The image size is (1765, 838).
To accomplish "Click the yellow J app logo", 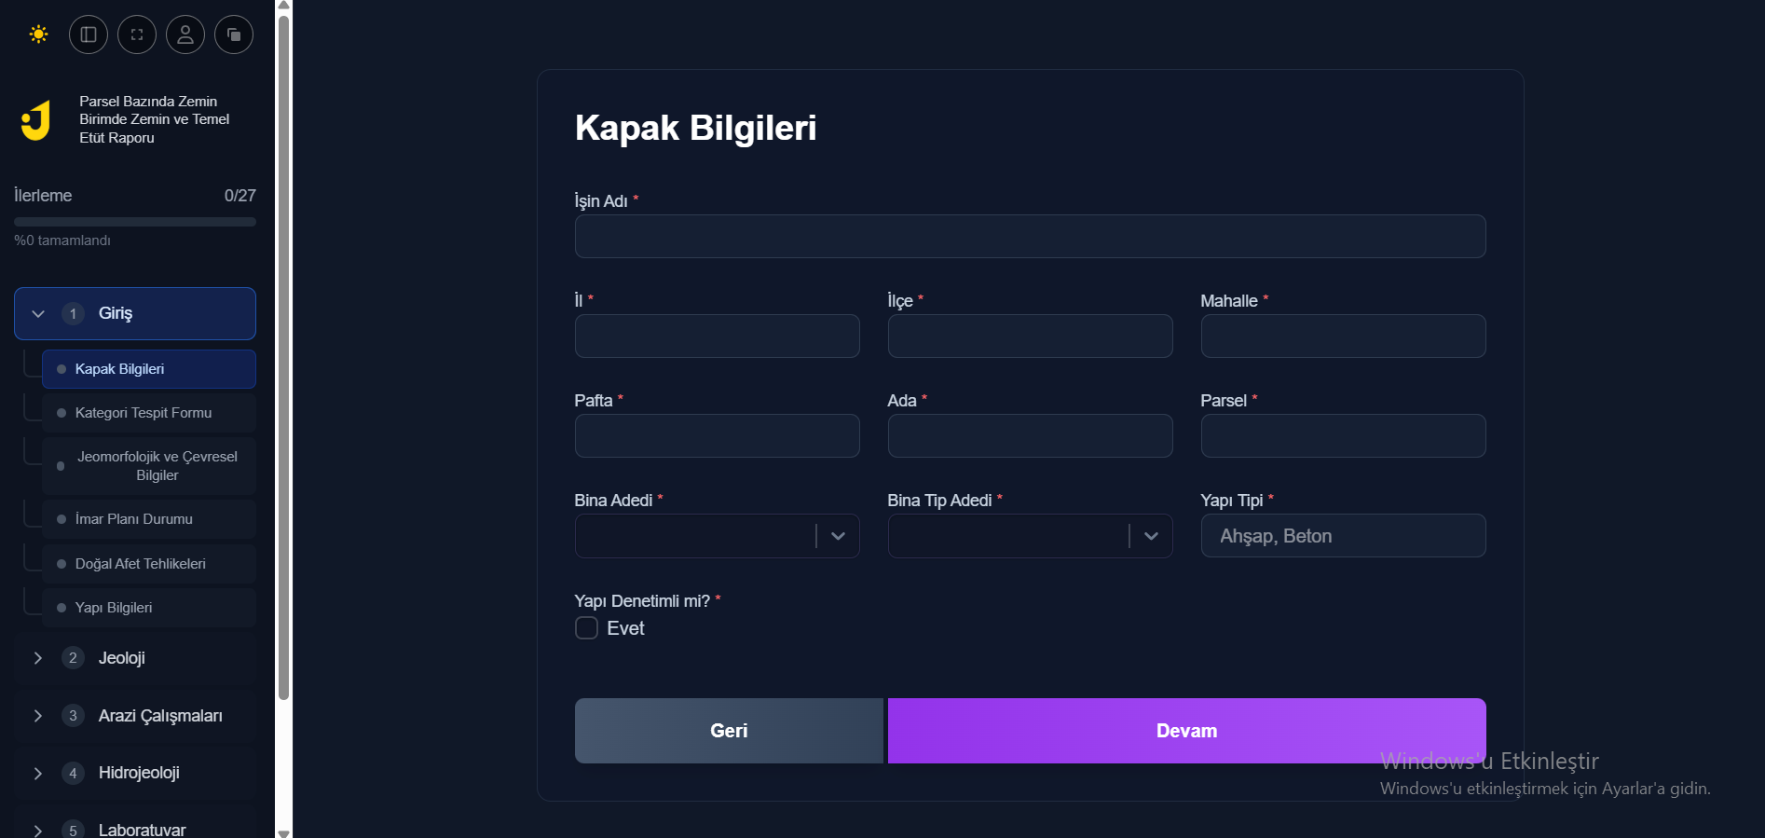I will tap(36, 120).
